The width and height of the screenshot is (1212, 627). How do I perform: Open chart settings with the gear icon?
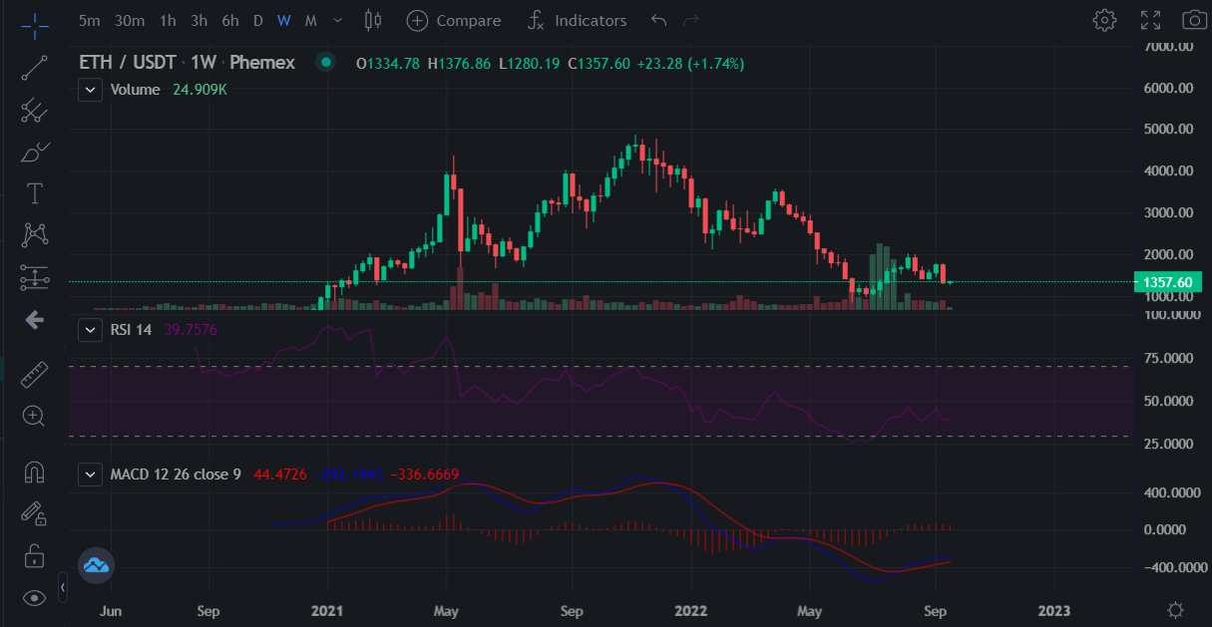tap(1104, 19)
